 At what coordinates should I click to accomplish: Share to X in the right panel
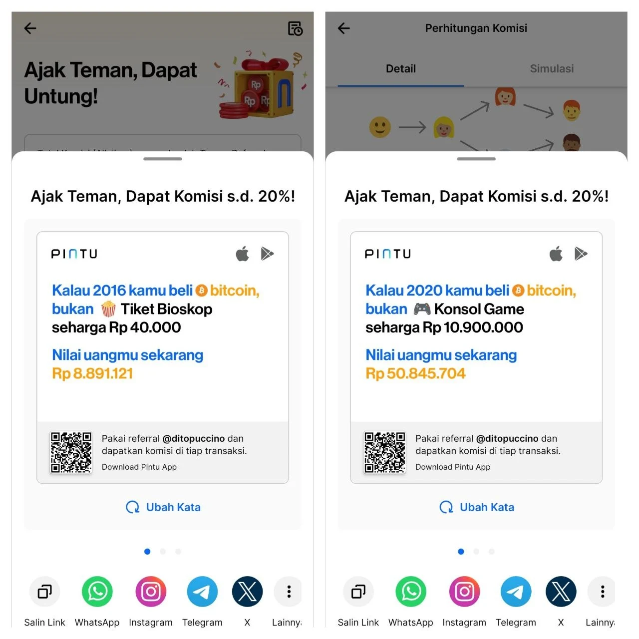[x=561, y=592]
